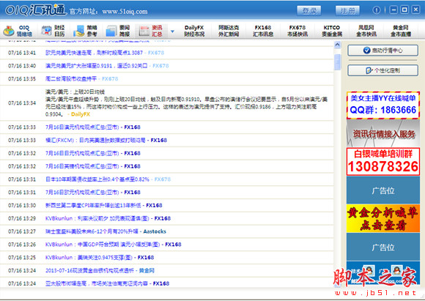The height and width of the screenshot is (301, 425).
Task: Select the 资讯汇总 toolbar icon
Action: [x=151, y=31]
